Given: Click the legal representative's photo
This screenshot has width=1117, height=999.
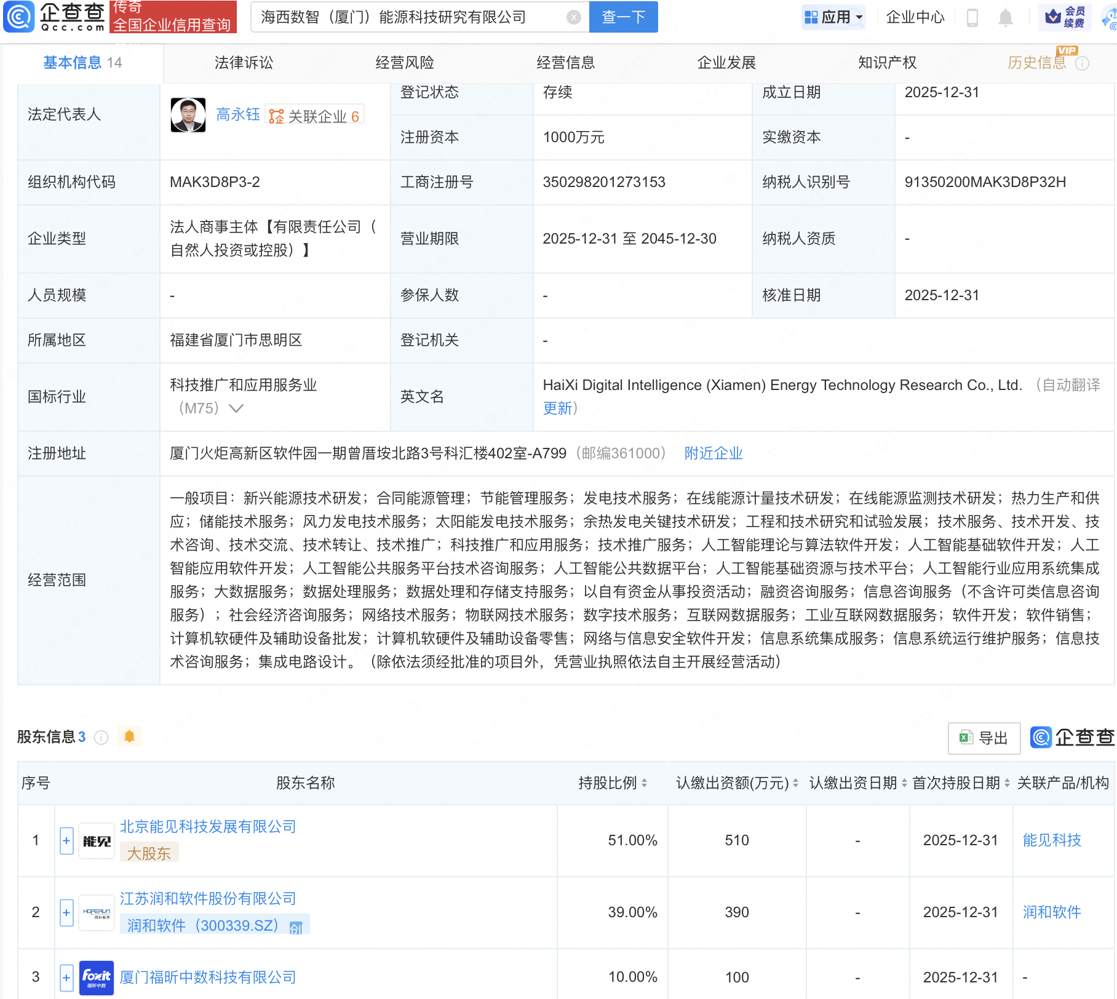Looking at the screenshot, I should (188, 115).
